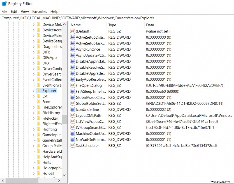Select the Group Policy tree key
Viewport: 234px width, 184px height.
tap(52, 146)
